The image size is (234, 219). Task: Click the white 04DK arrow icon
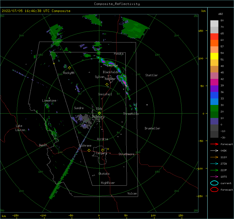(x=214, y=151)
